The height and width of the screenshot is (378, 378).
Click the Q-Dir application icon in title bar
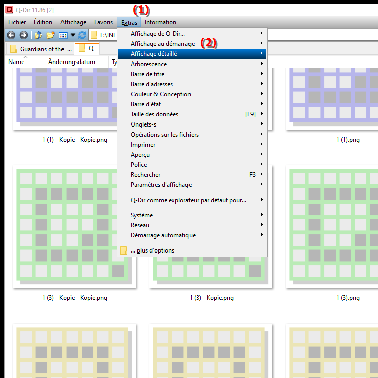coord(9,10)
